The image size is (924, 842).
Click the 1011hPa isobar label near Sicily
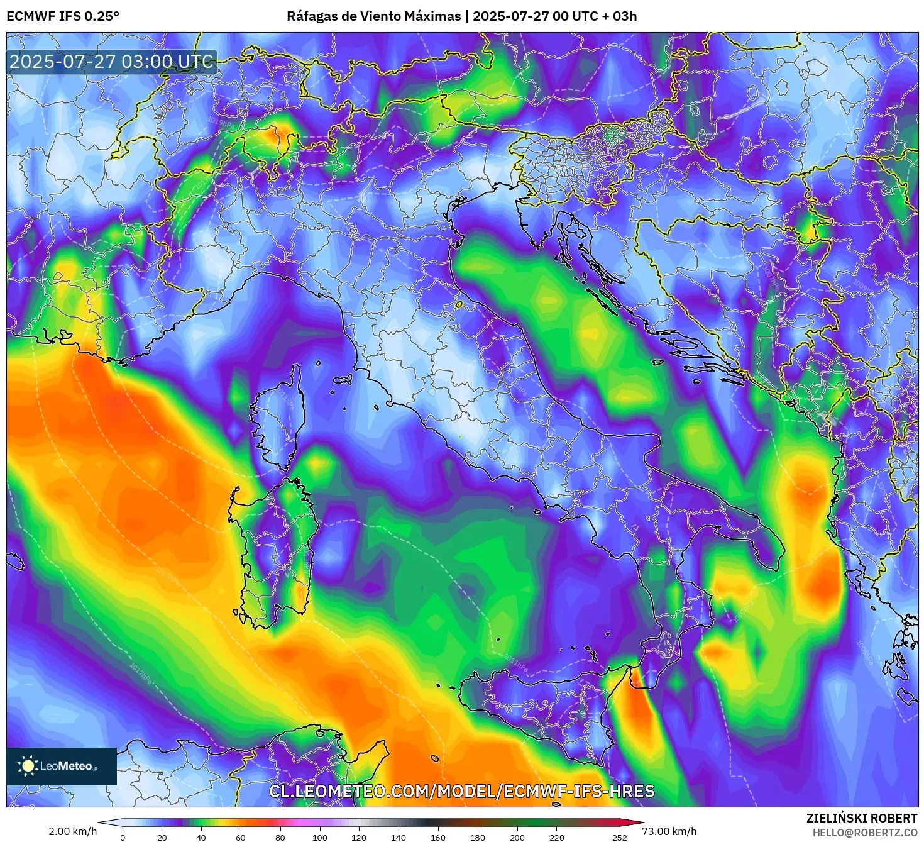click(x=515, y=662)
